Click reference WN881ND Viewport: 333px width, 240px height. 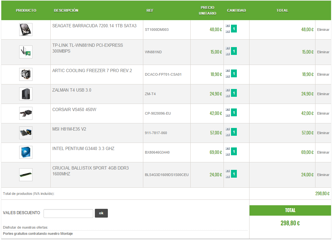pos(153,52)
